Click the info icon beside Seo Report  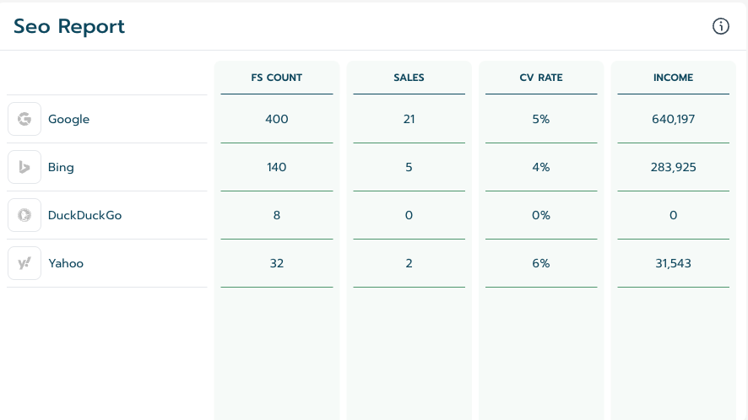[x=721, y=26]
